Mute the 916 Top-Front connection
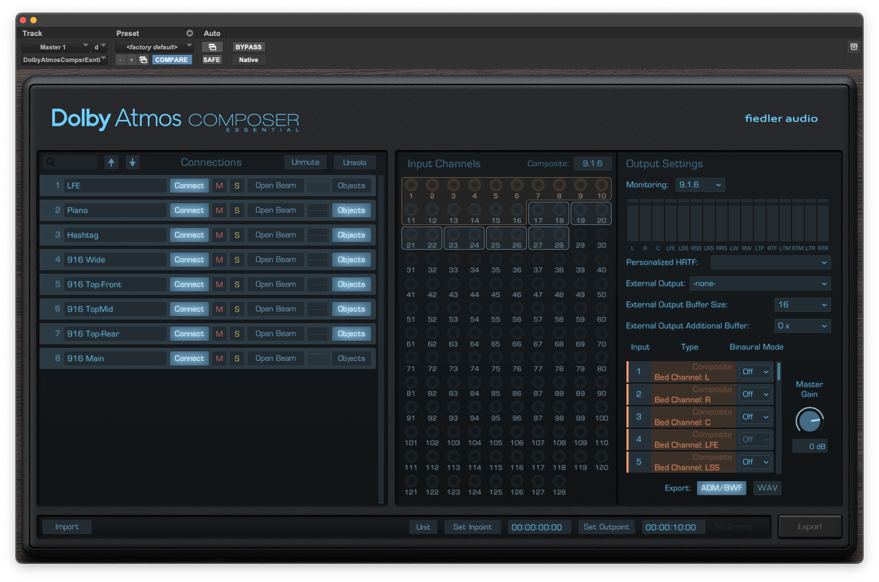 [x=219, y=284]
